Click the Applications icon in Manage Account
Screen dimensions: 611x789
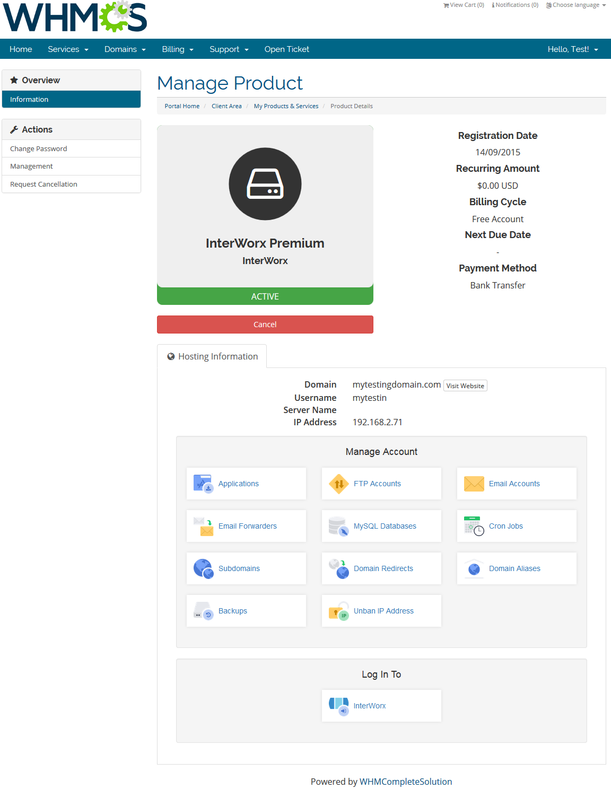pos(203,484)
